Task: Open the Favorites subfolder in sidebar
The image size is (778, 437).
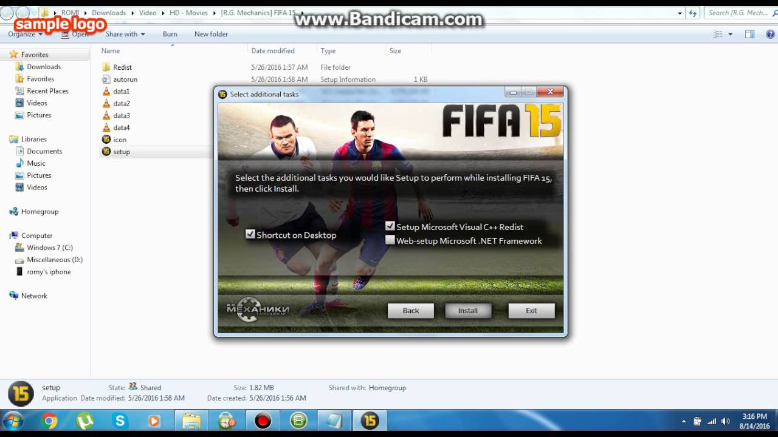Action: [x=40, y=79]
